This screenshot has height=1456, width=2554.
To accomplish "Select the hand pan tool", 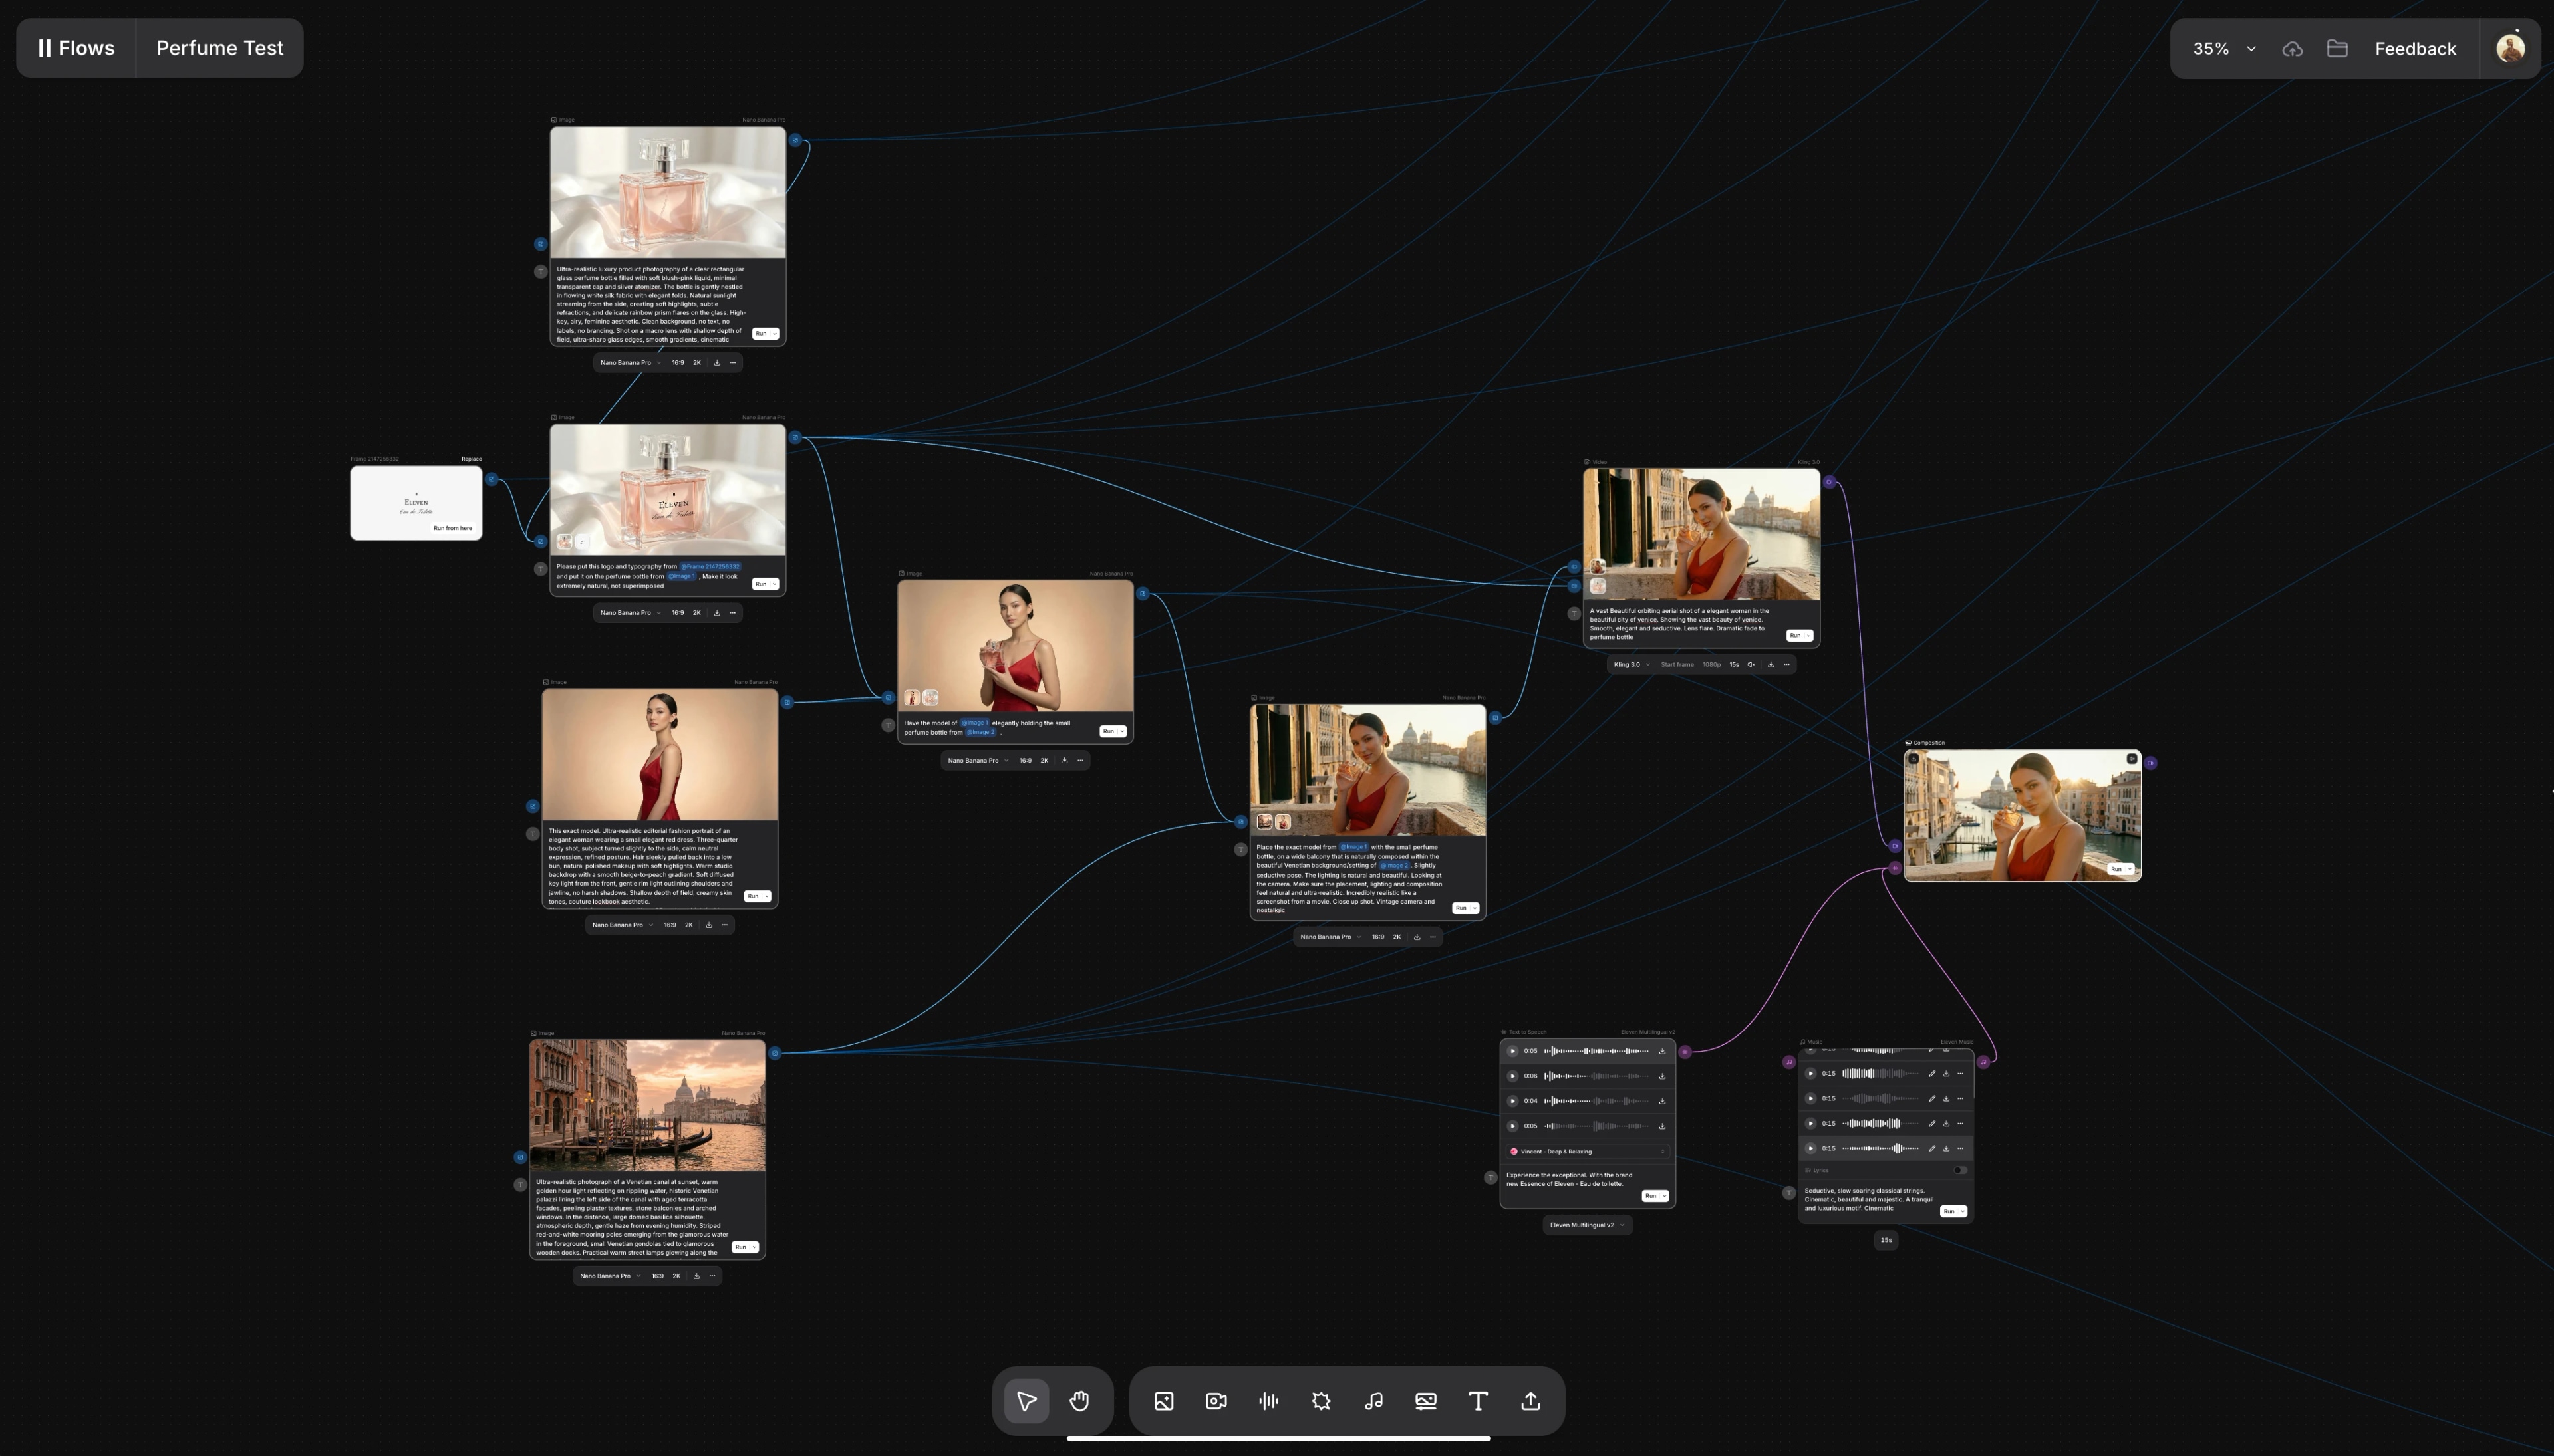I will (x=1078, y=1401).
